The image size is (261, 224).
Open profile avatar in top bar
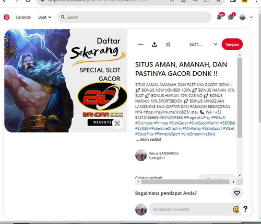(x=242, y=17)
